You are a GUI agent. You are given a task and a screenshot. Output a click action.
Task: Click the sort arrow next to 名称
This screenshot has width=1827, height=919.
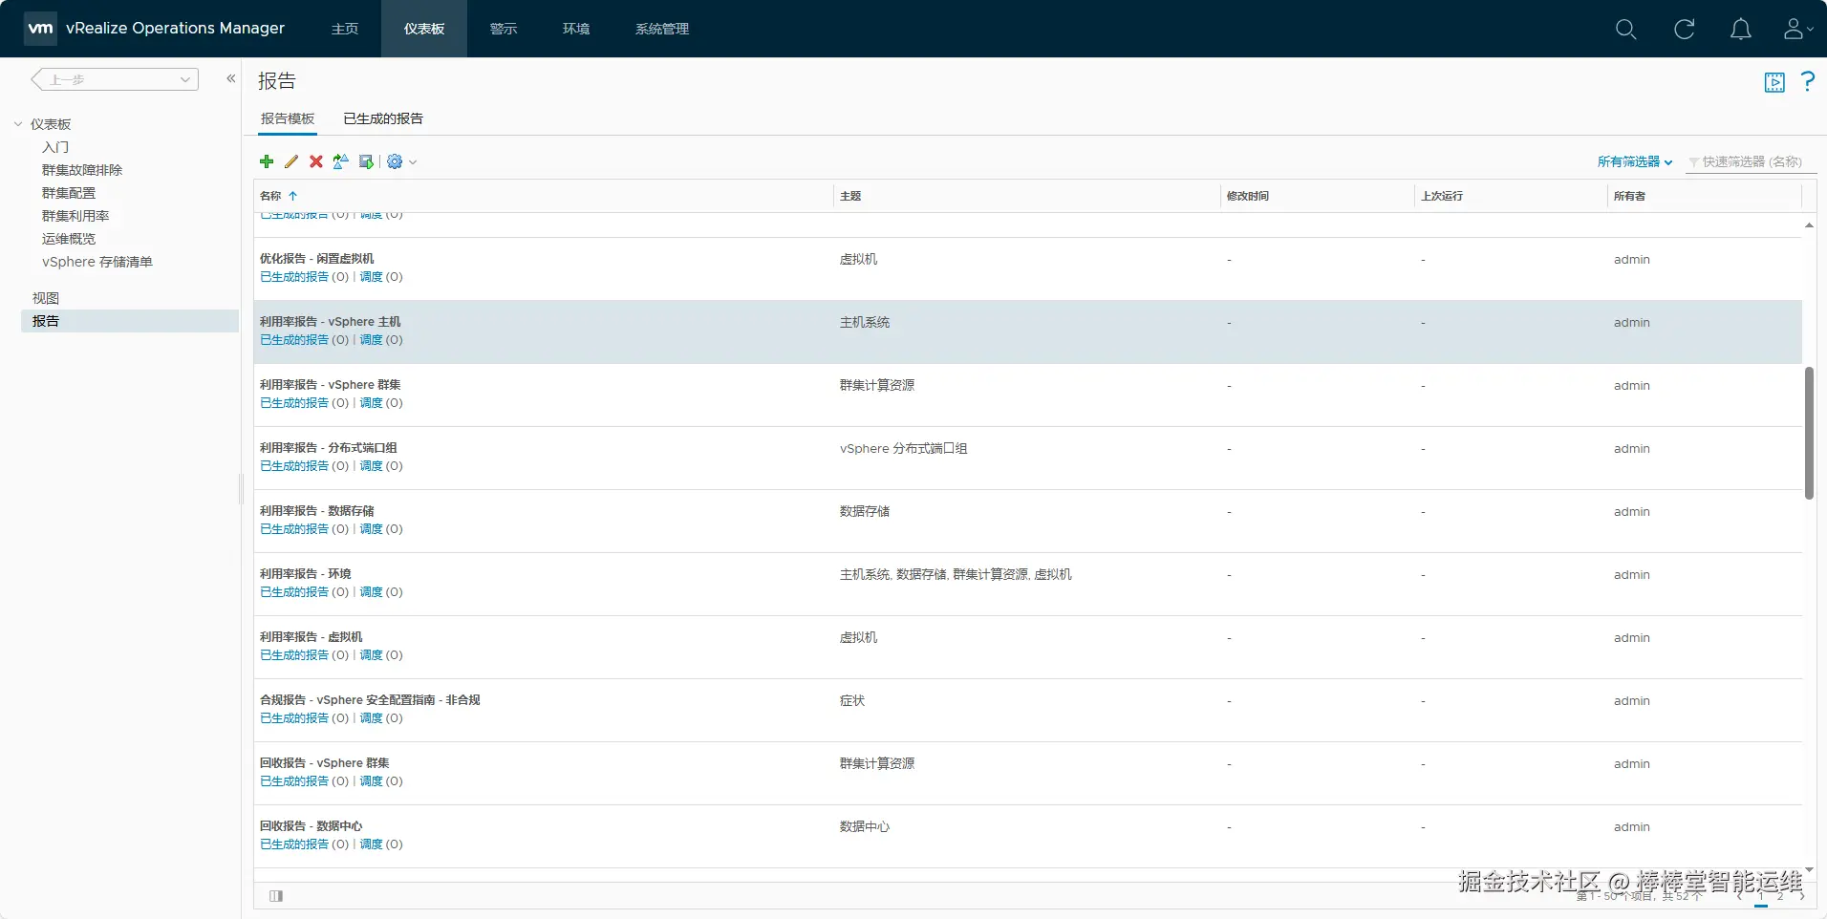click(293, 196)
